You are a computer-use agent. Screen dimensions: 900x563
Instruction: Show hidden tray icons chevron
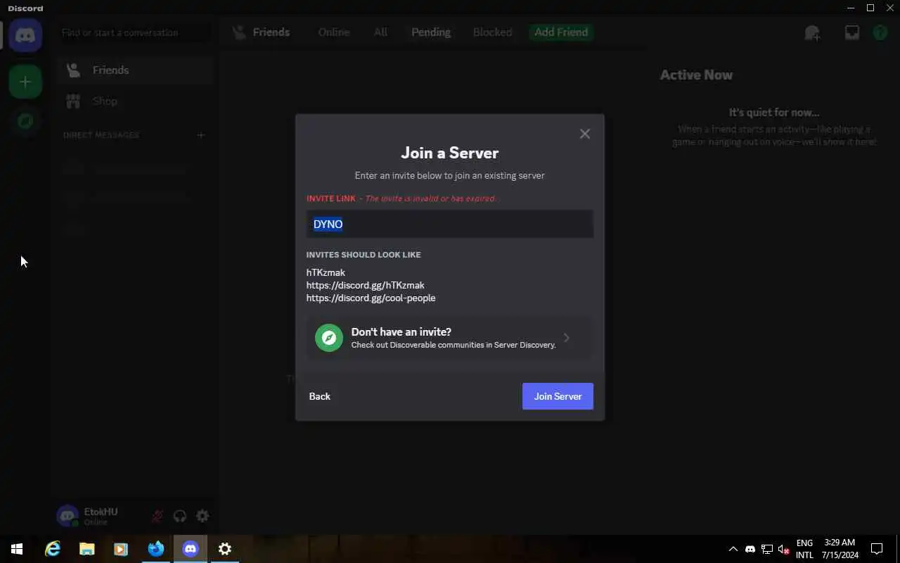coord(733,549)
